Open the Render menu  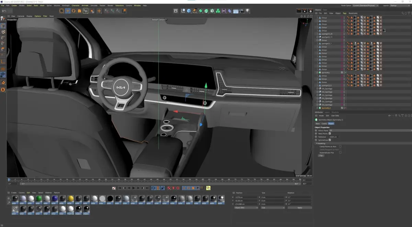coord(110,5)
